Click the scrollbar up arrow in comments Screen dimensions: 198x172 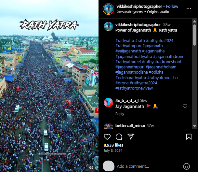(x=195, y=21)
